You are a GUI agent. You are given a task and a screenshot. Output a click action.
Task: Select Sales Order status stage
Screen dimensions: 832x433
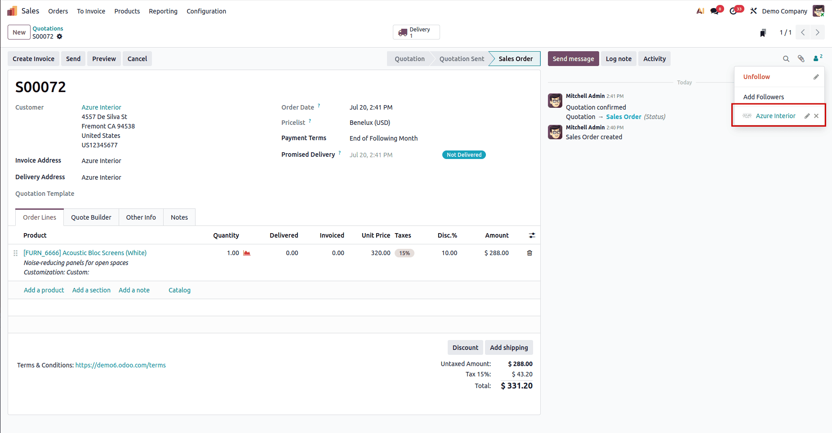click(516, 59)
